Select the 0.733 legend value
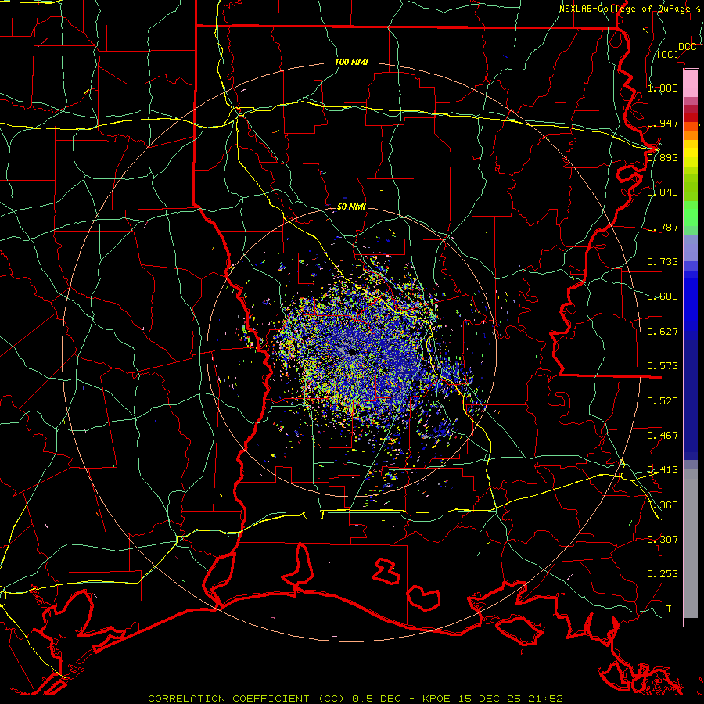 [x=663, y=262]
